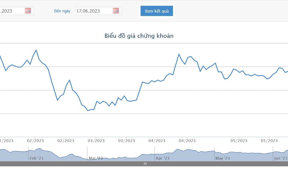Click the Đến ngày label
This screenshot has width=288, height=172.
click(x=62, y=11)
